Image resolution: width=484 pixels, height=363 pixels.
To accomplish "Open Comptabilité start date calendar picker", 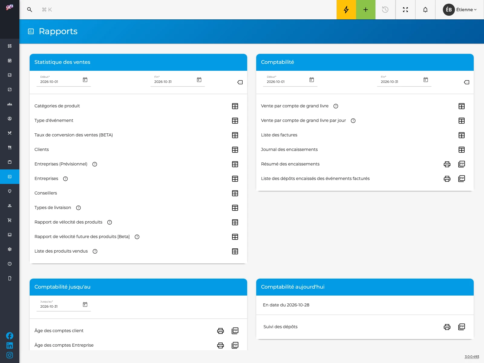I will pos(312,80).
